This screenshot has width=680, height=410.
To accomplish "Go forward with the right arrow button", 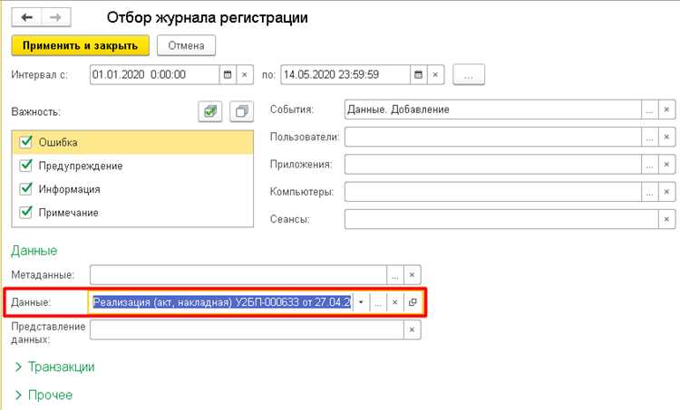I will pyautogui.click(x=56, y=17).
